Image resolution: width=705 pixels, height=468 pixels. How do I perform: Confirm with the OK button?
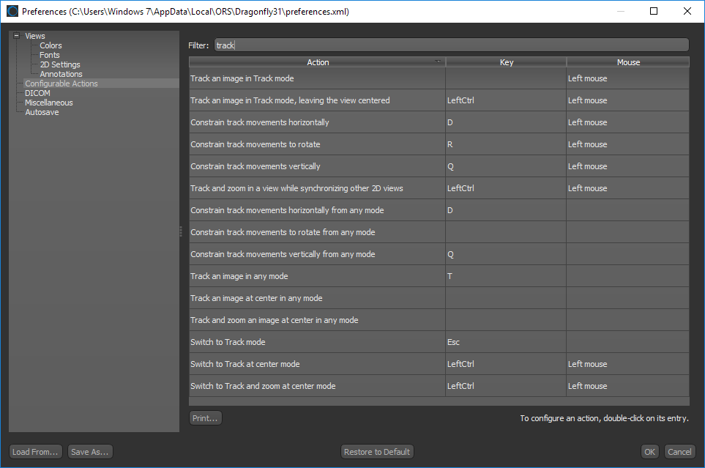pyautogui.click(x=649, y=452)
